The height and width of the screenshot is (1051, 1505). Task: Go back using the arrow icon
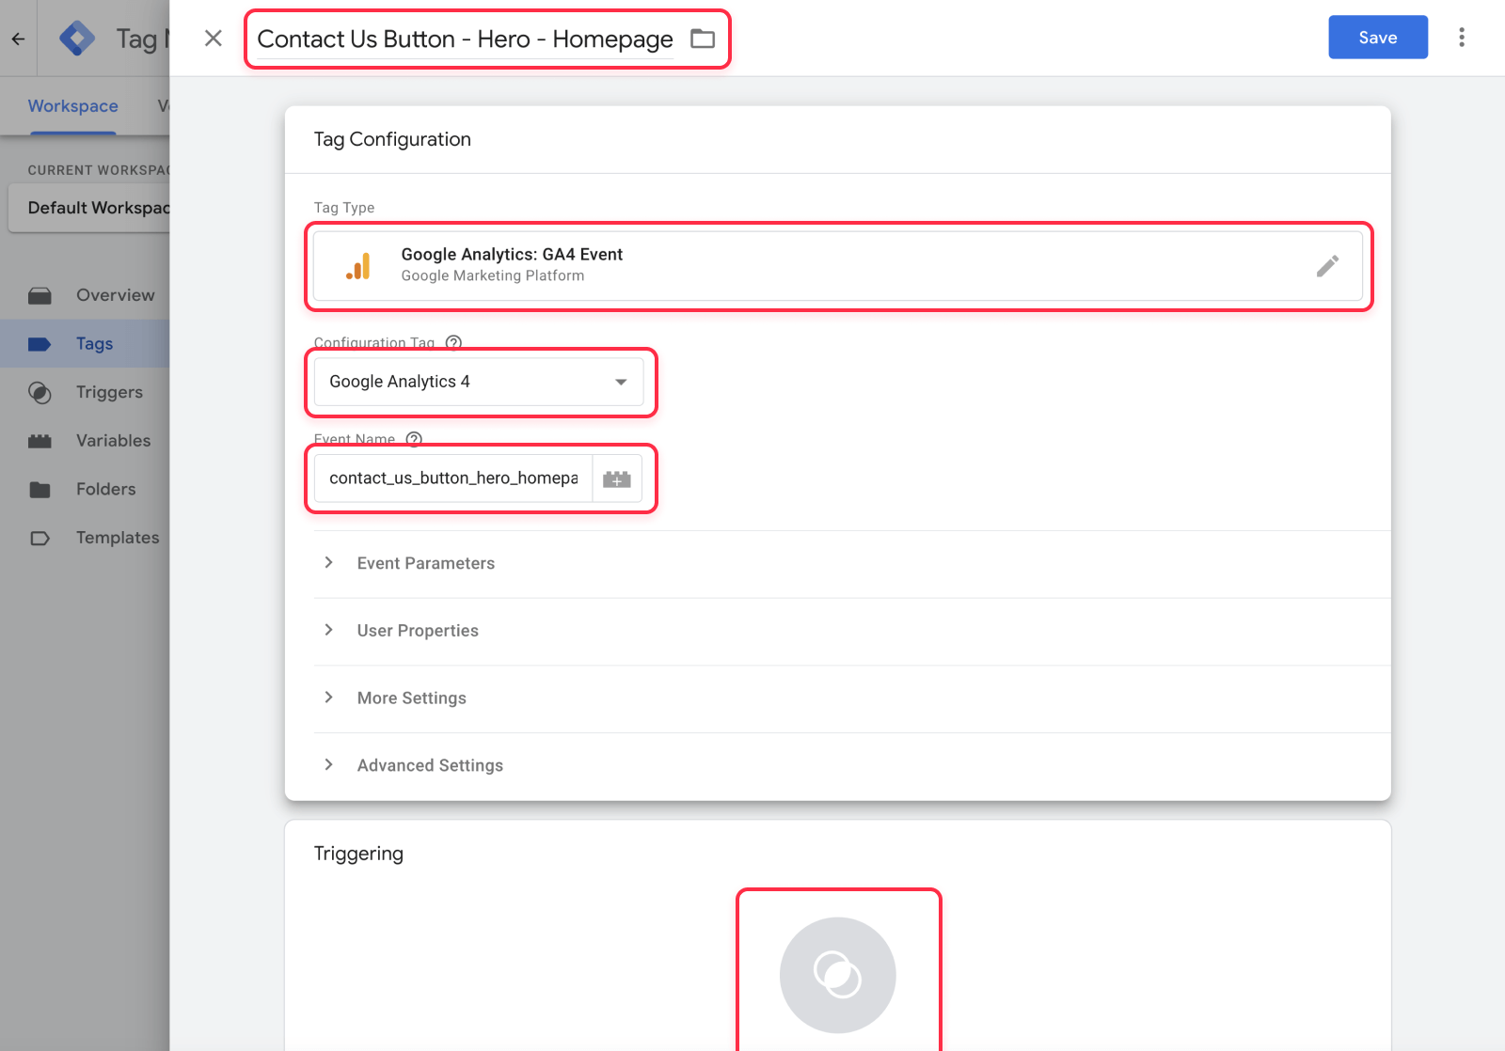coord(18,39)
